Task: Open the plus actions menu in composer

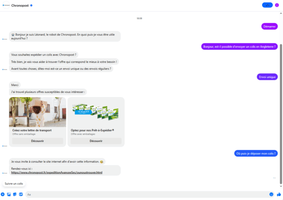Action: [x=3, y=195]
